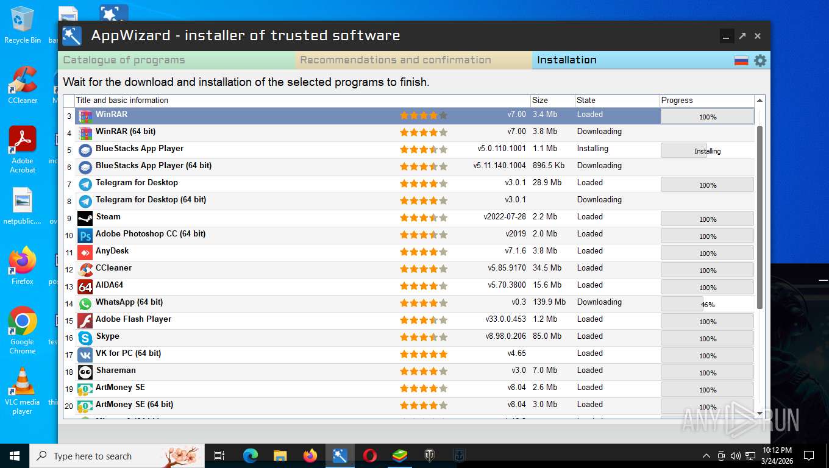
Task: Sort by State column header
Action: click(x=617, y=101)
